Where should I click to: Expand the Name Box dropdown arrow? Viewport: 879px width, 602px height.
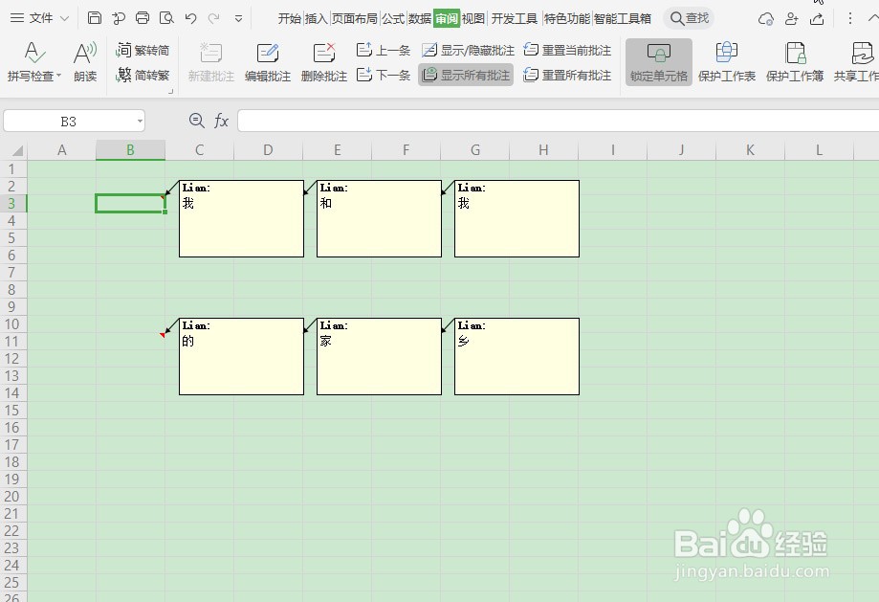[140, 122]
